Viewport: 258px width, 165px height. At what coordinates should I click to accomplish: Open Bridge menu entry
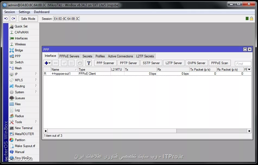pos(24,50)
